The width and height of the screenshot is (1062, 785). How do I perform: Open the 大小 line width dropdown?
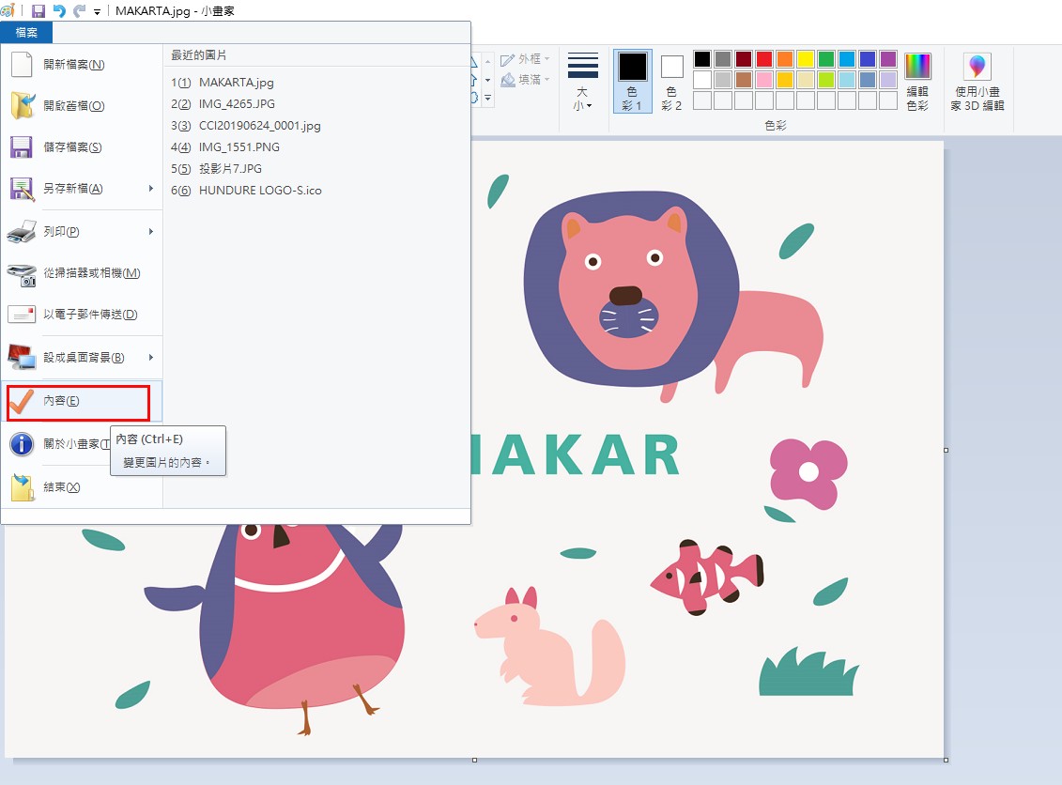[583, 83]
